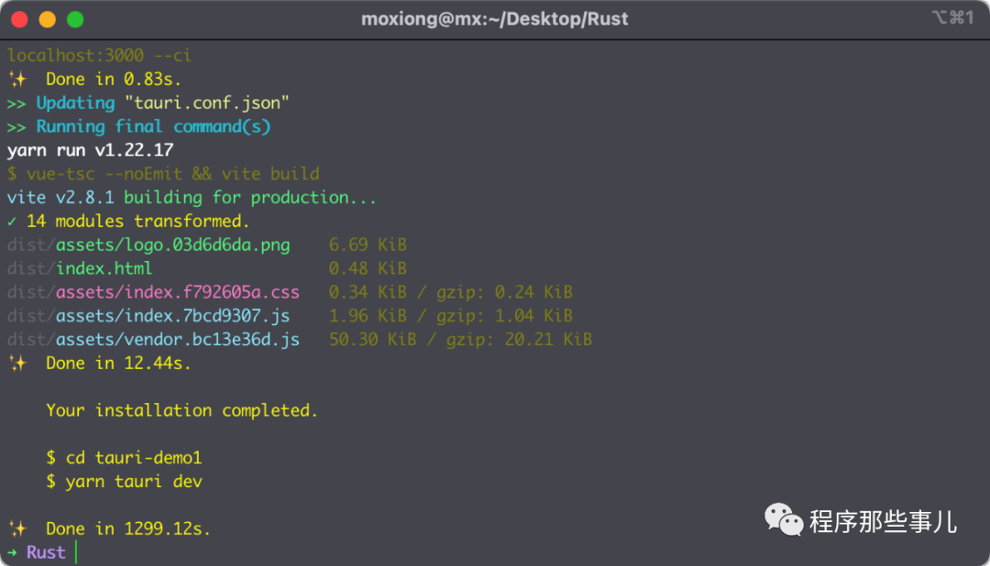990x566 pixels.
Task: Click the command 'vue-tsc --noEmit && vite build'
Action: click(173, 174)
